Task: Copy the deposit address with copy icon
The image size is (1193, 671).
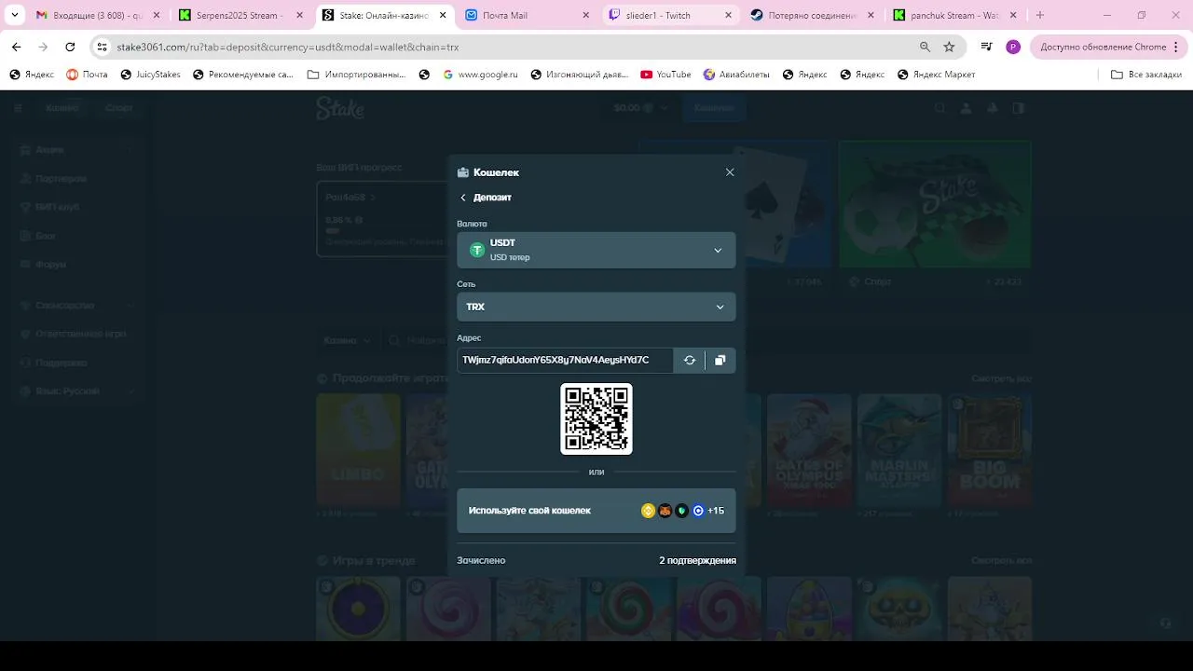Action: pos(720,360)
